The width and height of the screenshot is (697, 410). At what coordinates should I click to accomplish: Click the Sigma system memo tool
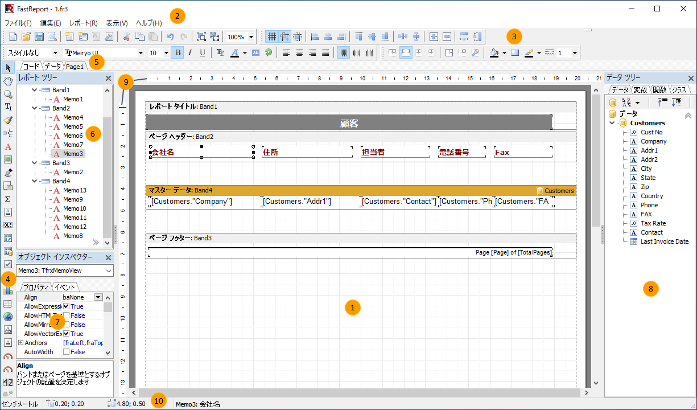pos(8,199)
